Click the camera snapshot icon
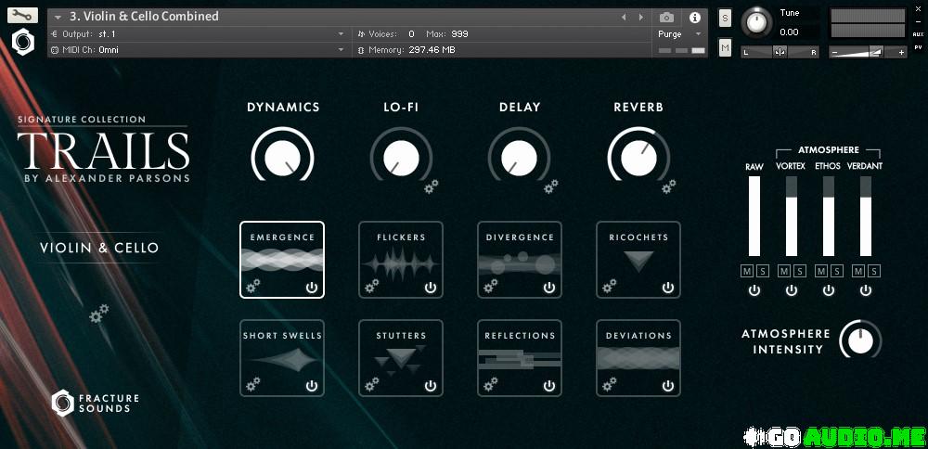 point(666,18)
